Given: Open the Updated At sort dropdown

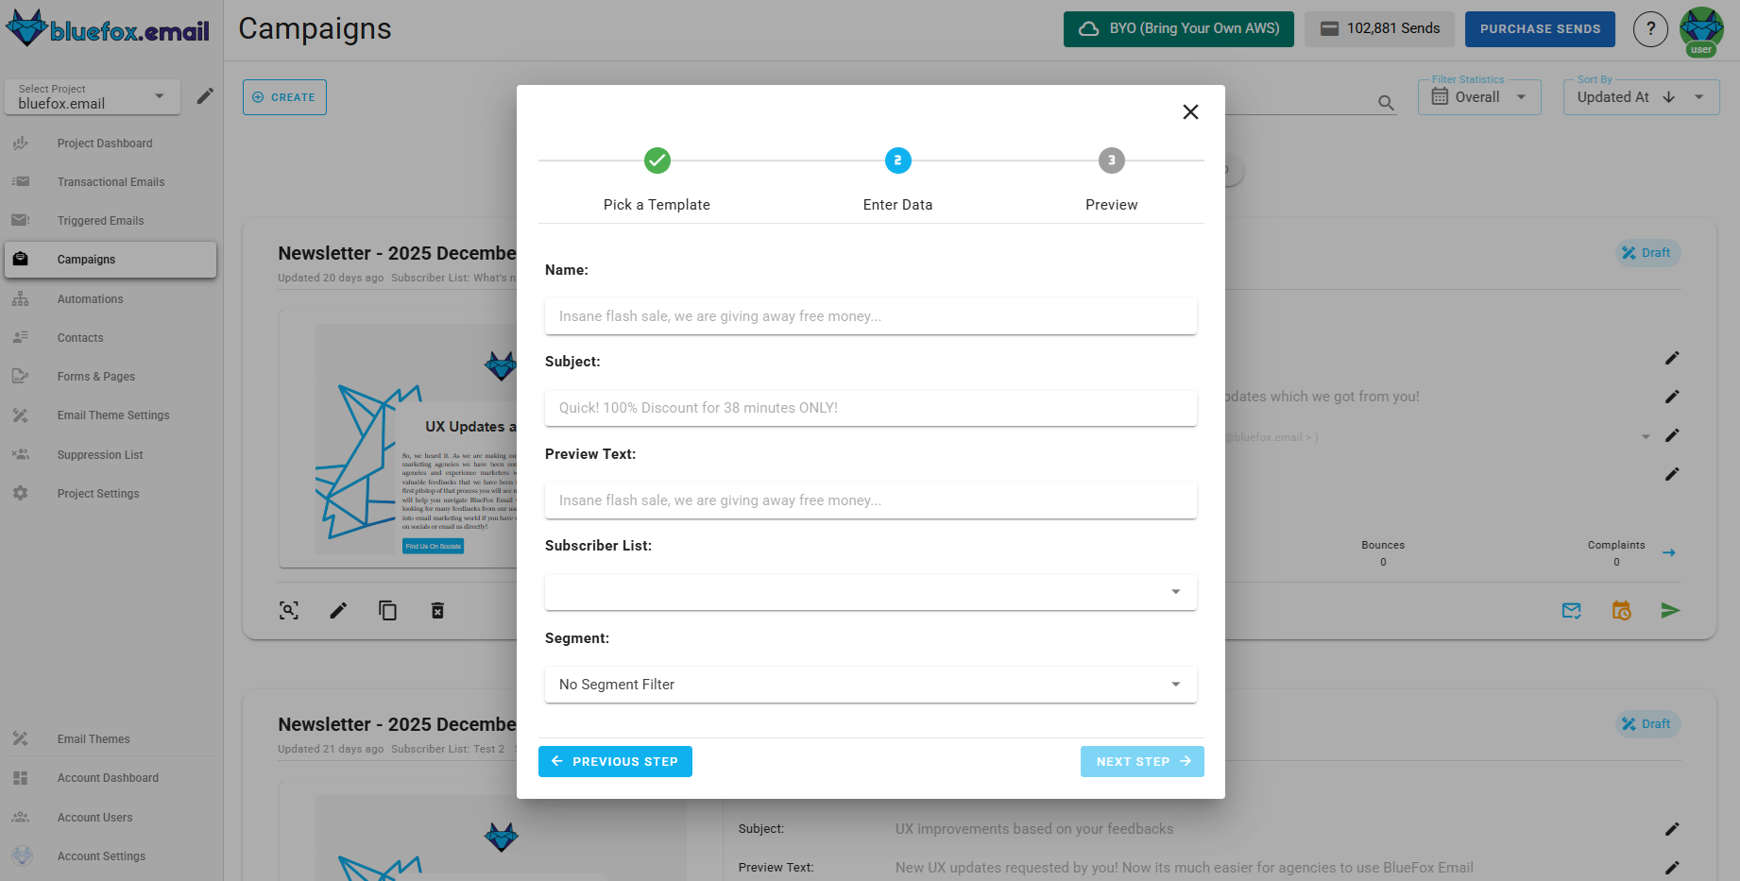Looking at the screenshot, I should click(x=1641, y=96).
